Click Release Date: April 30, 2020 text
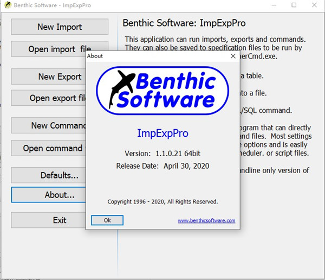Image resolution: width=325 pixels, height=280 pixels. click(162, 166)
